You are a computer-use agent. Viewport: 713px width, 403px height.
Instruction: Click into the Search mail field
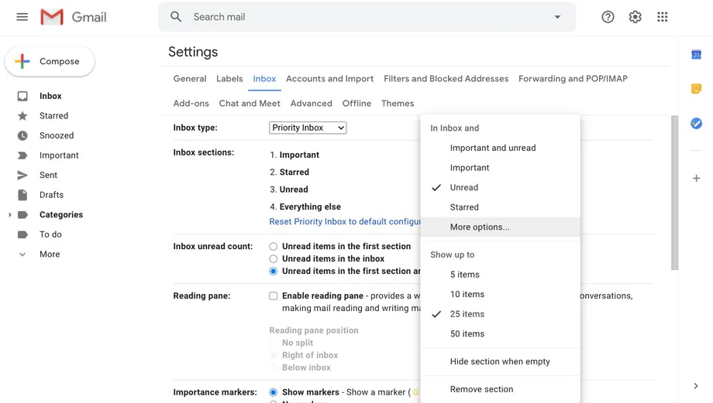(367, 17)
